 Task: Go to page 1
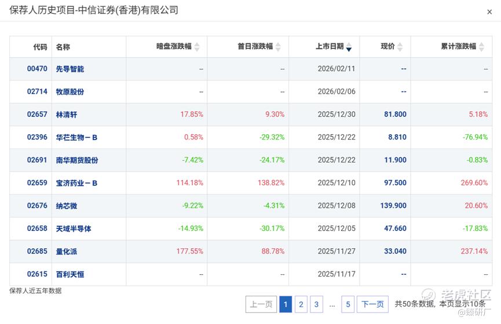click(x=286, y=304)
